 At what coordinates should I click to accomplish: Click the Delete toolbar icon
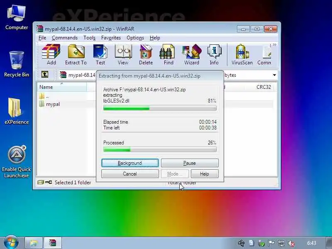point(146,54)
